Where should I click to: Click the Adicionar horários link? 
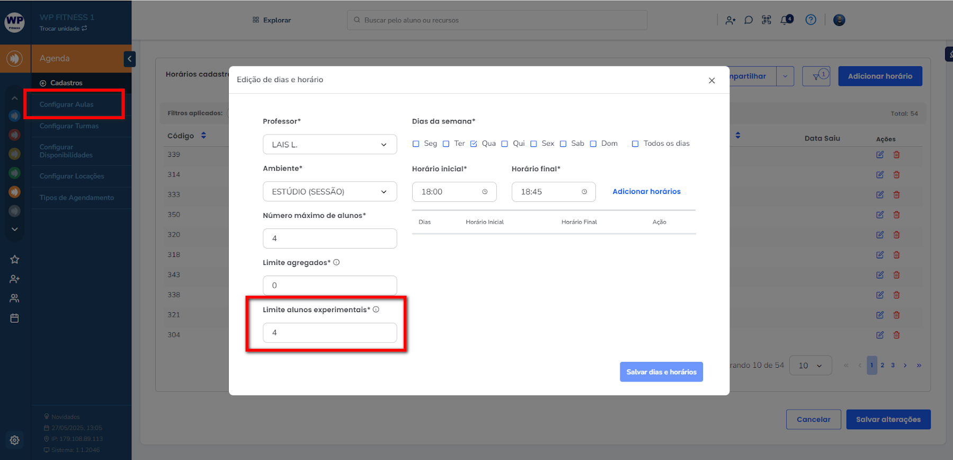(646, 192)
